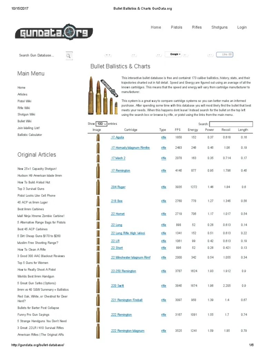Open Funny Pro Gun Sayings article
Screen dimensions: 265x354
(33, 315)
